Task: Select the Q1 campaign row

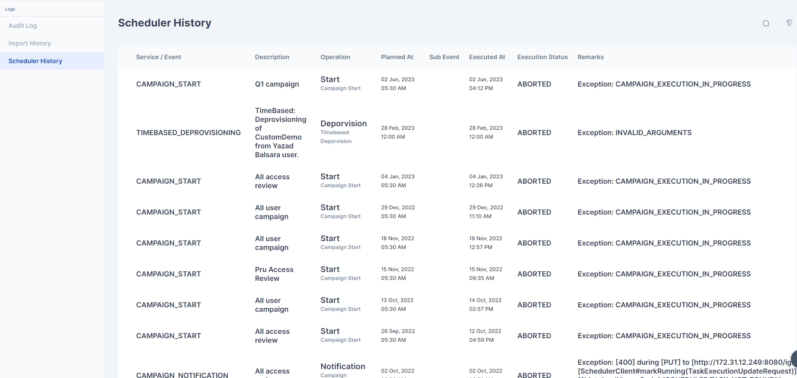Action: (277, 84)
